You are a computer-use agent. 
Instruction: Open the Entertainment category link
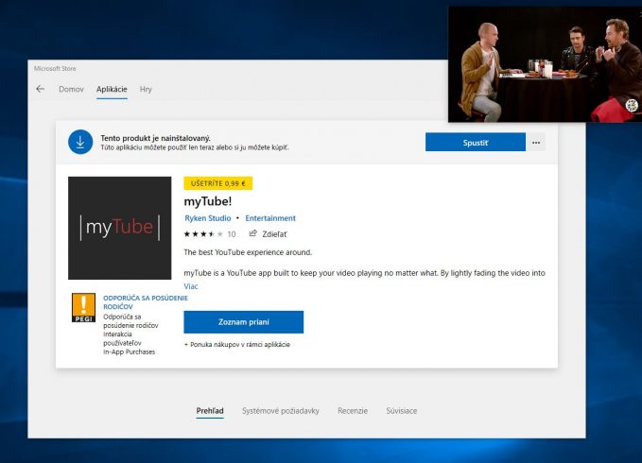point(270,218)
